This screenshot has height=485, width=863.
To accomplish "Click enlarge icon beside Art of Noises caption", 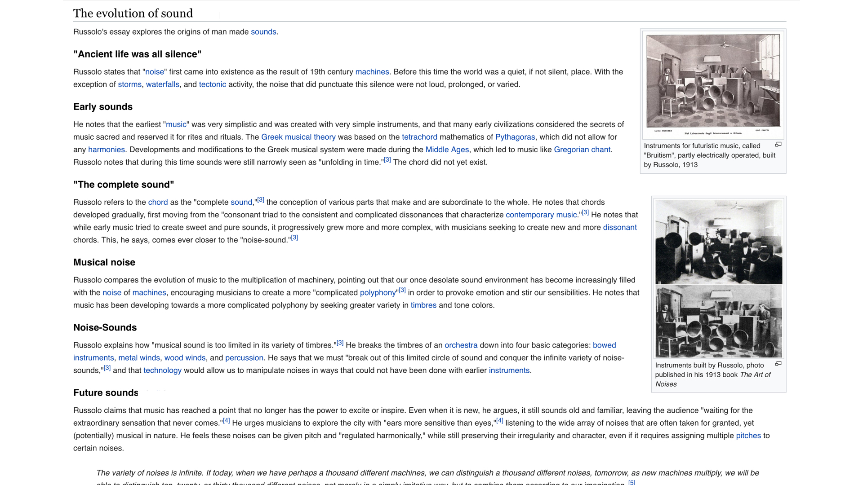I will [x=778, y=364].
